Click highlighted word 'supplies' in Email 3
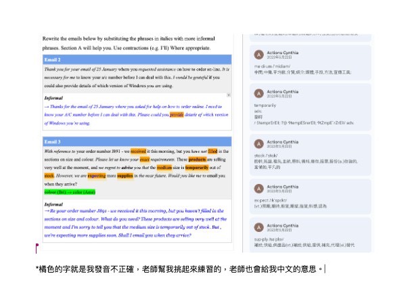The width and height of the screenshot is (406, 303). [125, 174]
